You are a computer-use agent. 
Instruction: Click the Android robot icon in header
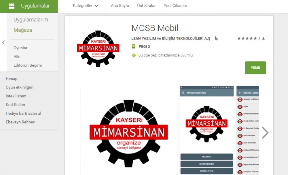coord(12,6)
